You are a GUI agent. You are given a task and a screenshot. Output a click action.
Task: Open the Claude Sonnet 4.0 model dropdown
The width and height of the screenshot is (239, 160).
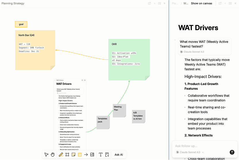[190, 152]
